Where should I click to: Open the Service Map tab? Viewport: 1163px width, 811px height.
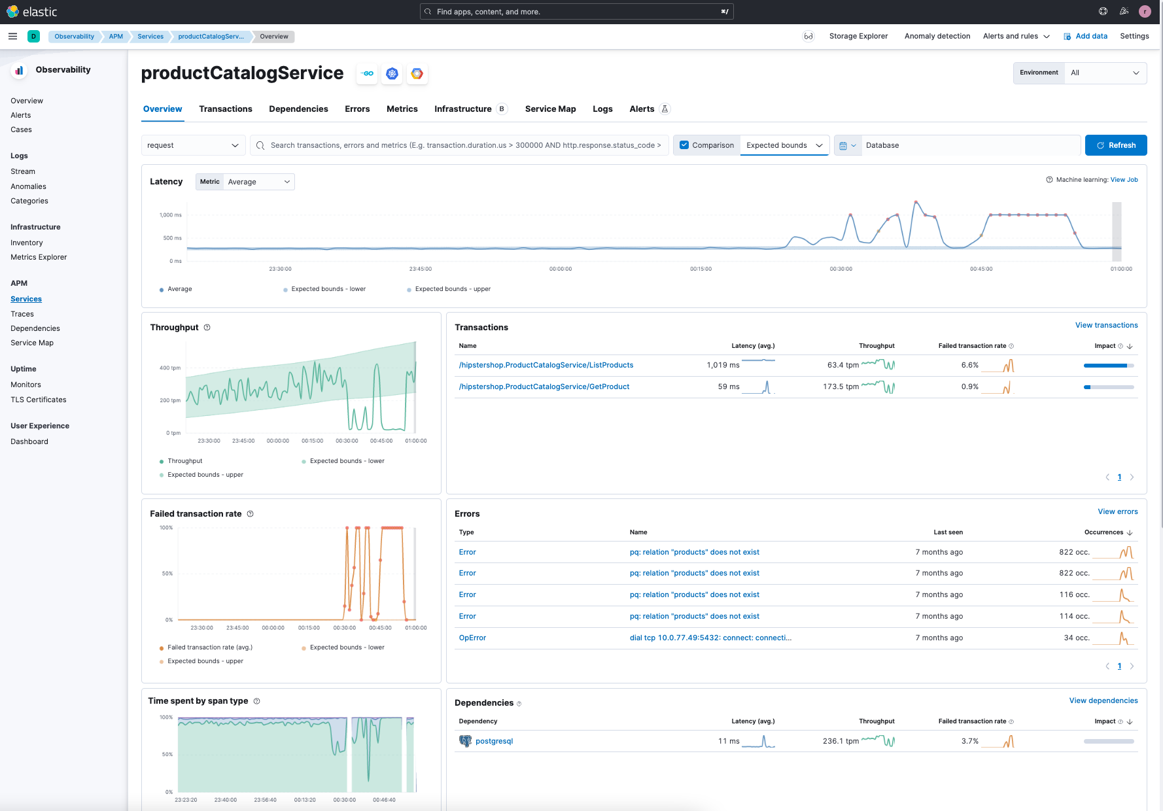(550, 109)
